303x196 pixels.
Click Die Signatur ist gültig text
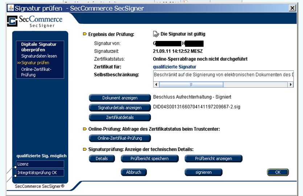point(183,34)
